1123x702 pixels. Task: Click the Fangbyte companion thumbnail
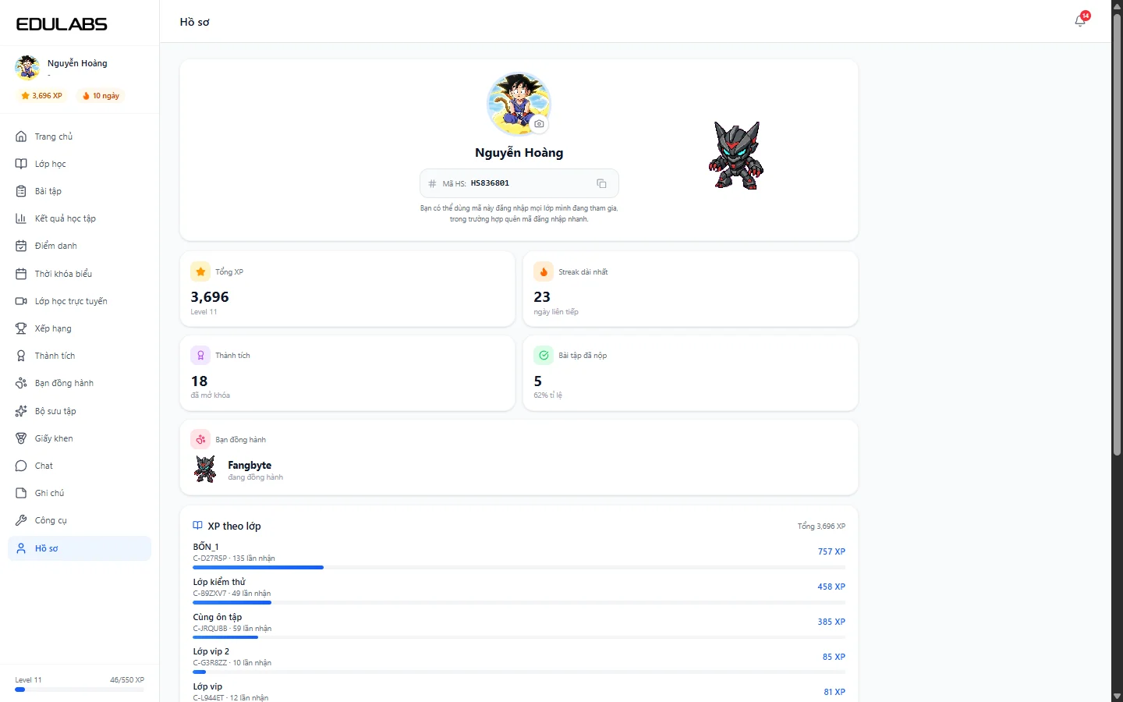[205, 469]
